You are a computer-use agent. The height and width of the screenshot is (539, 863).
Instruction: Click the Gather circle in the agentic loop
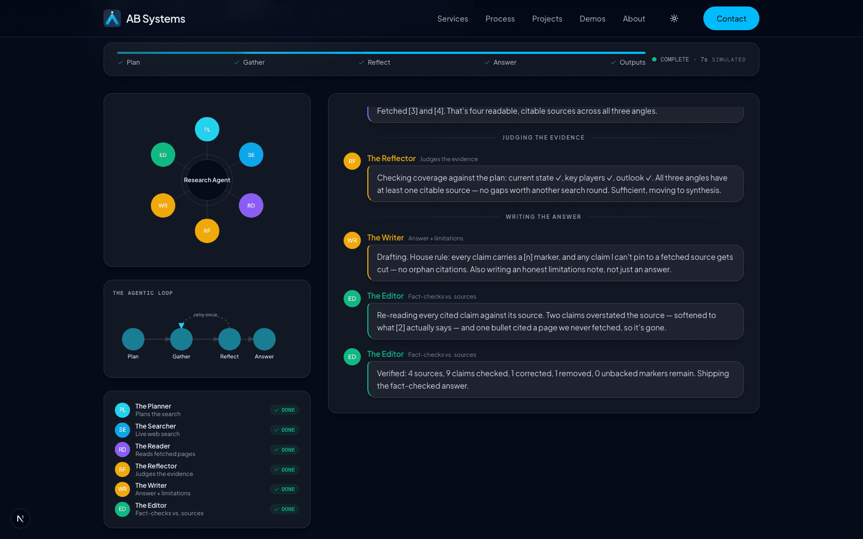(x=181, y=339)
